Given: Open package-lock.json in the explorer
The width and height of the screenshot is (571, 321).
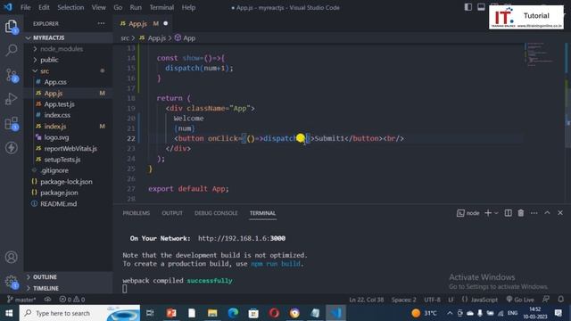Looking at the screenshot, I should tap(69, 182).
